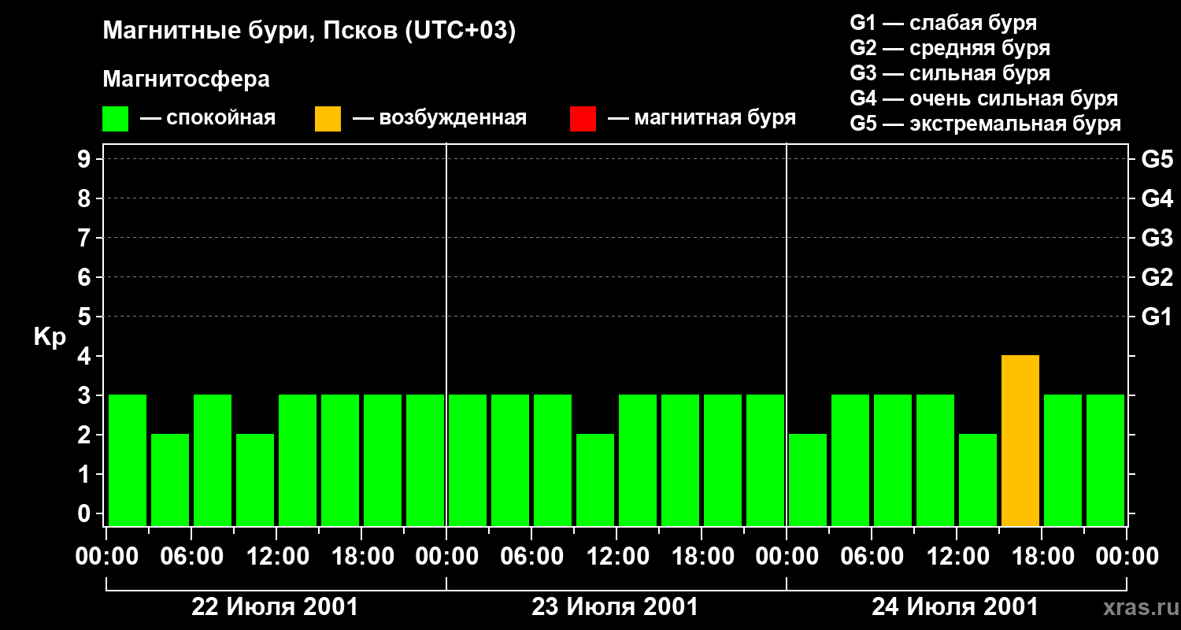This screenshot has height=630, width=1181.
Task: Click the Kp axis value 9
Action: (x=86, y=159)
